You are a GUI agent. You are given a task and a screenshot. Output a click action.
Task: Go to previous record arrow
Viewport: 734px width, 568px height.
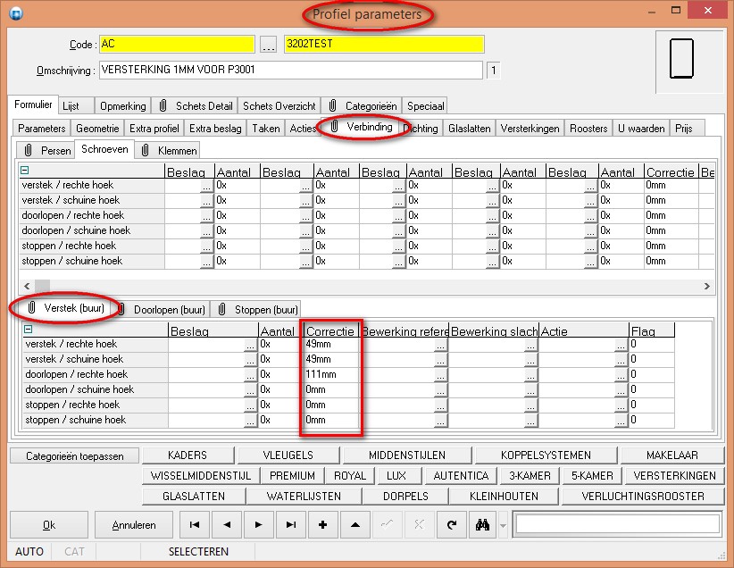[227, 525]
